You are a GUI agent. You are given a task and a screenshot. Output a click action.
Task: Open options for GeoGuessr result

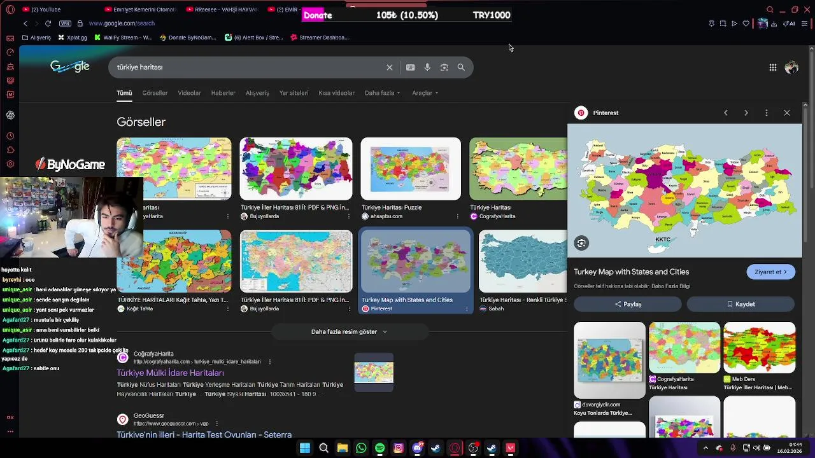(x=216, y=424)
